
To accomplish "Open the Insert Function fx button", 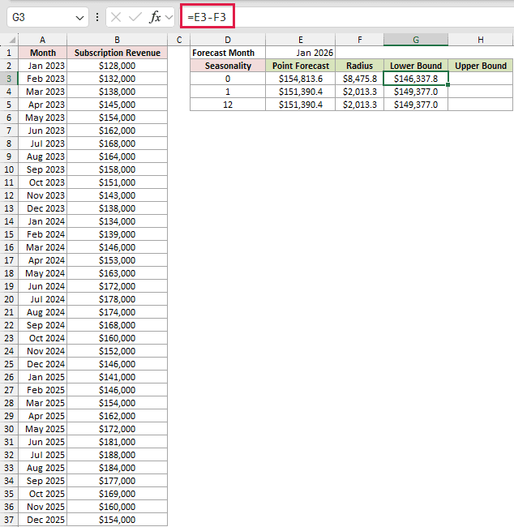I will pyautogui.click(x=155, y=17).
